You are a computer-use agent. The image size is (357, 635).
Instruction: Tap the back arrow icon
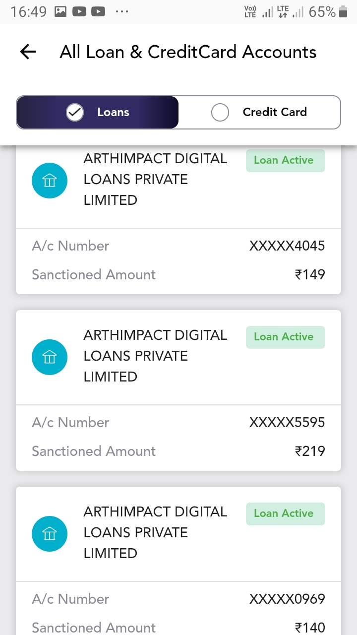pyautogui.click(x=28, y=52)
